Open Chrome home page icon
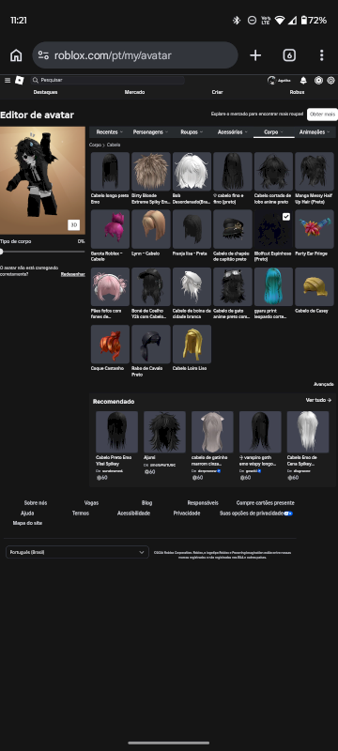338x751 pixels. 16,55
